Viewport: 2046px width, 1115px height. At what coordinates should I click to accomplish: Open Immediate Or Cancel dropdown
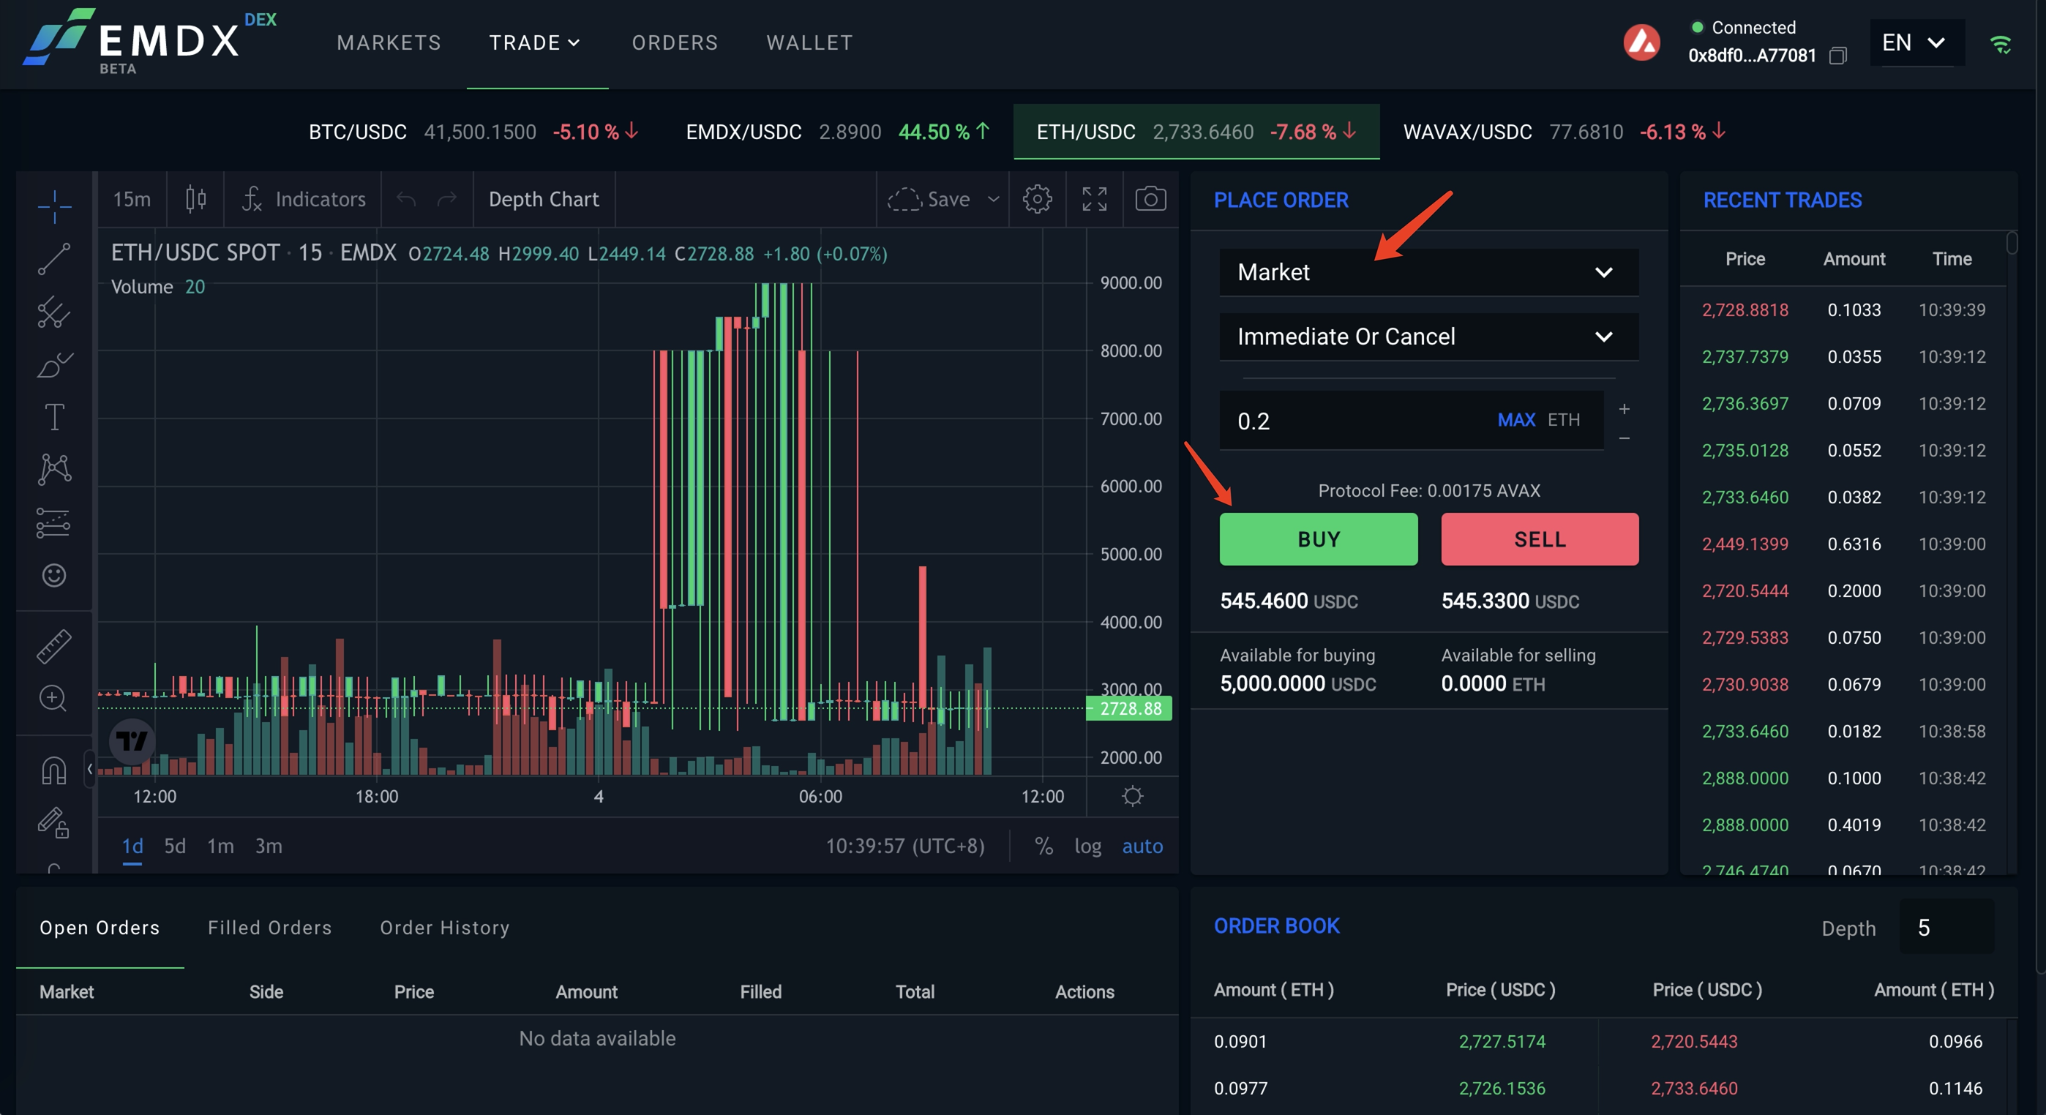pos(1428,337)
